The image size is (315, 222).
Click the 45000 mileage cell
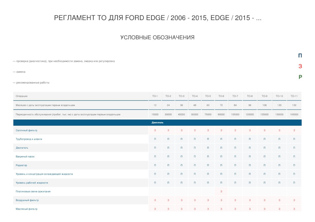point(181,115)
